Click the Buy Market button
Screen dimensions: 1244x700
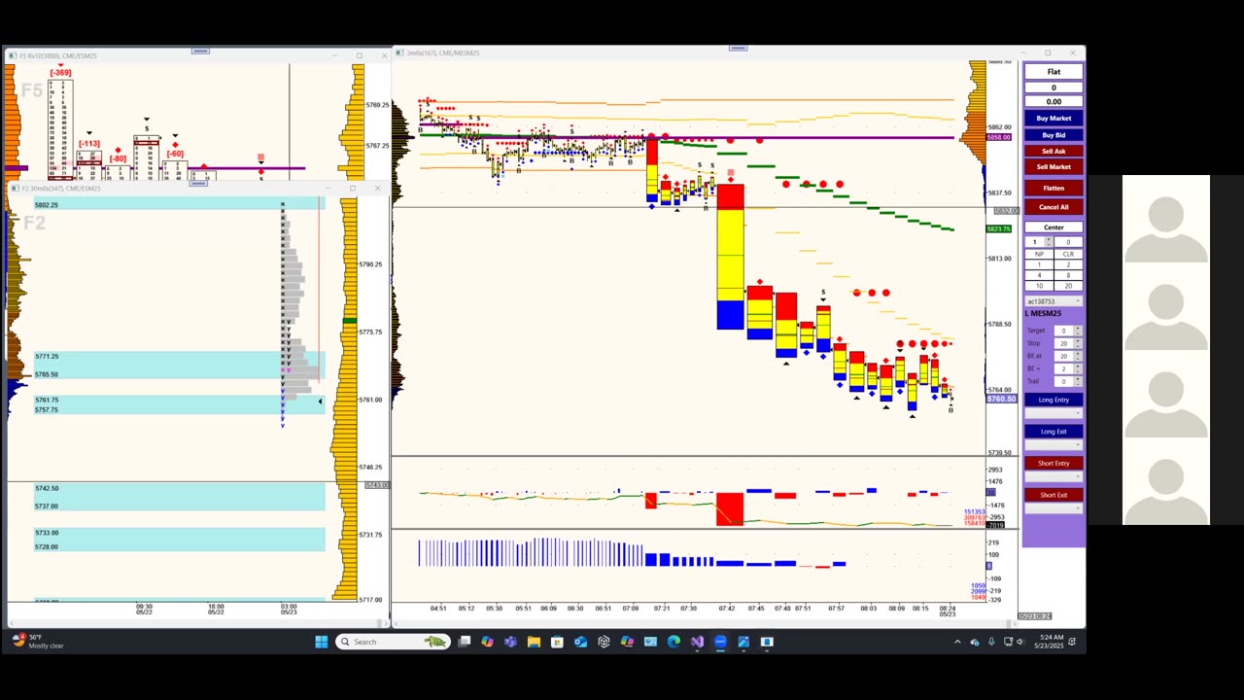1054,118
